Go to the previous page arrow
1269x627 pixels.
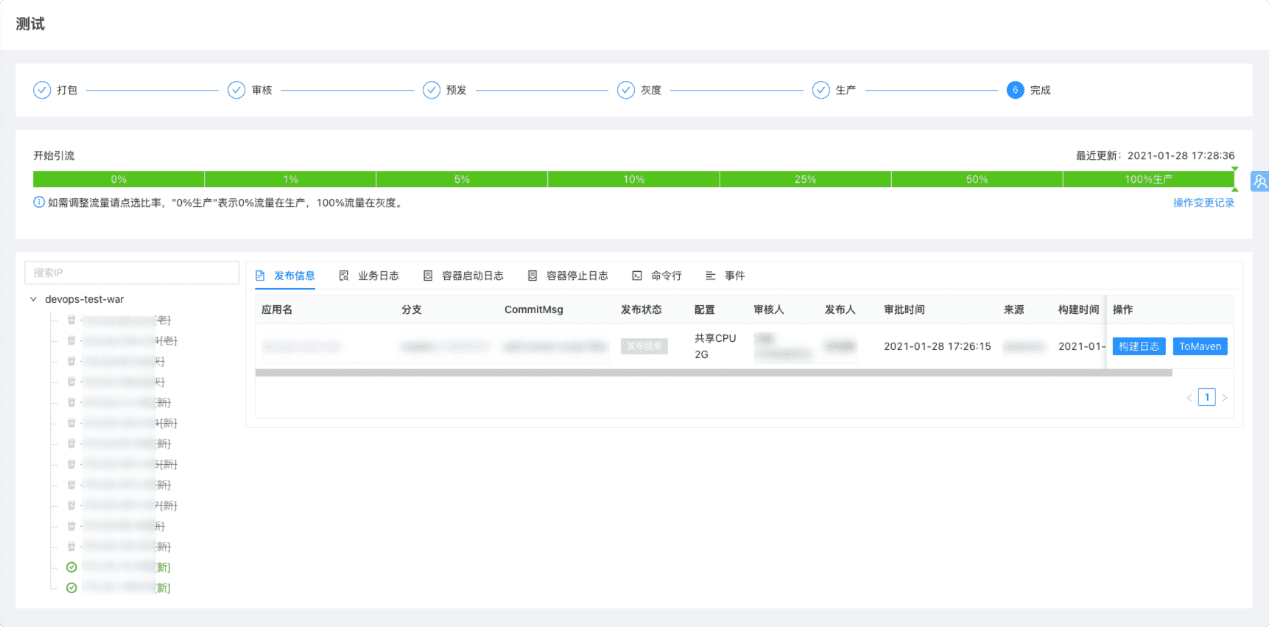point(1189,398)
